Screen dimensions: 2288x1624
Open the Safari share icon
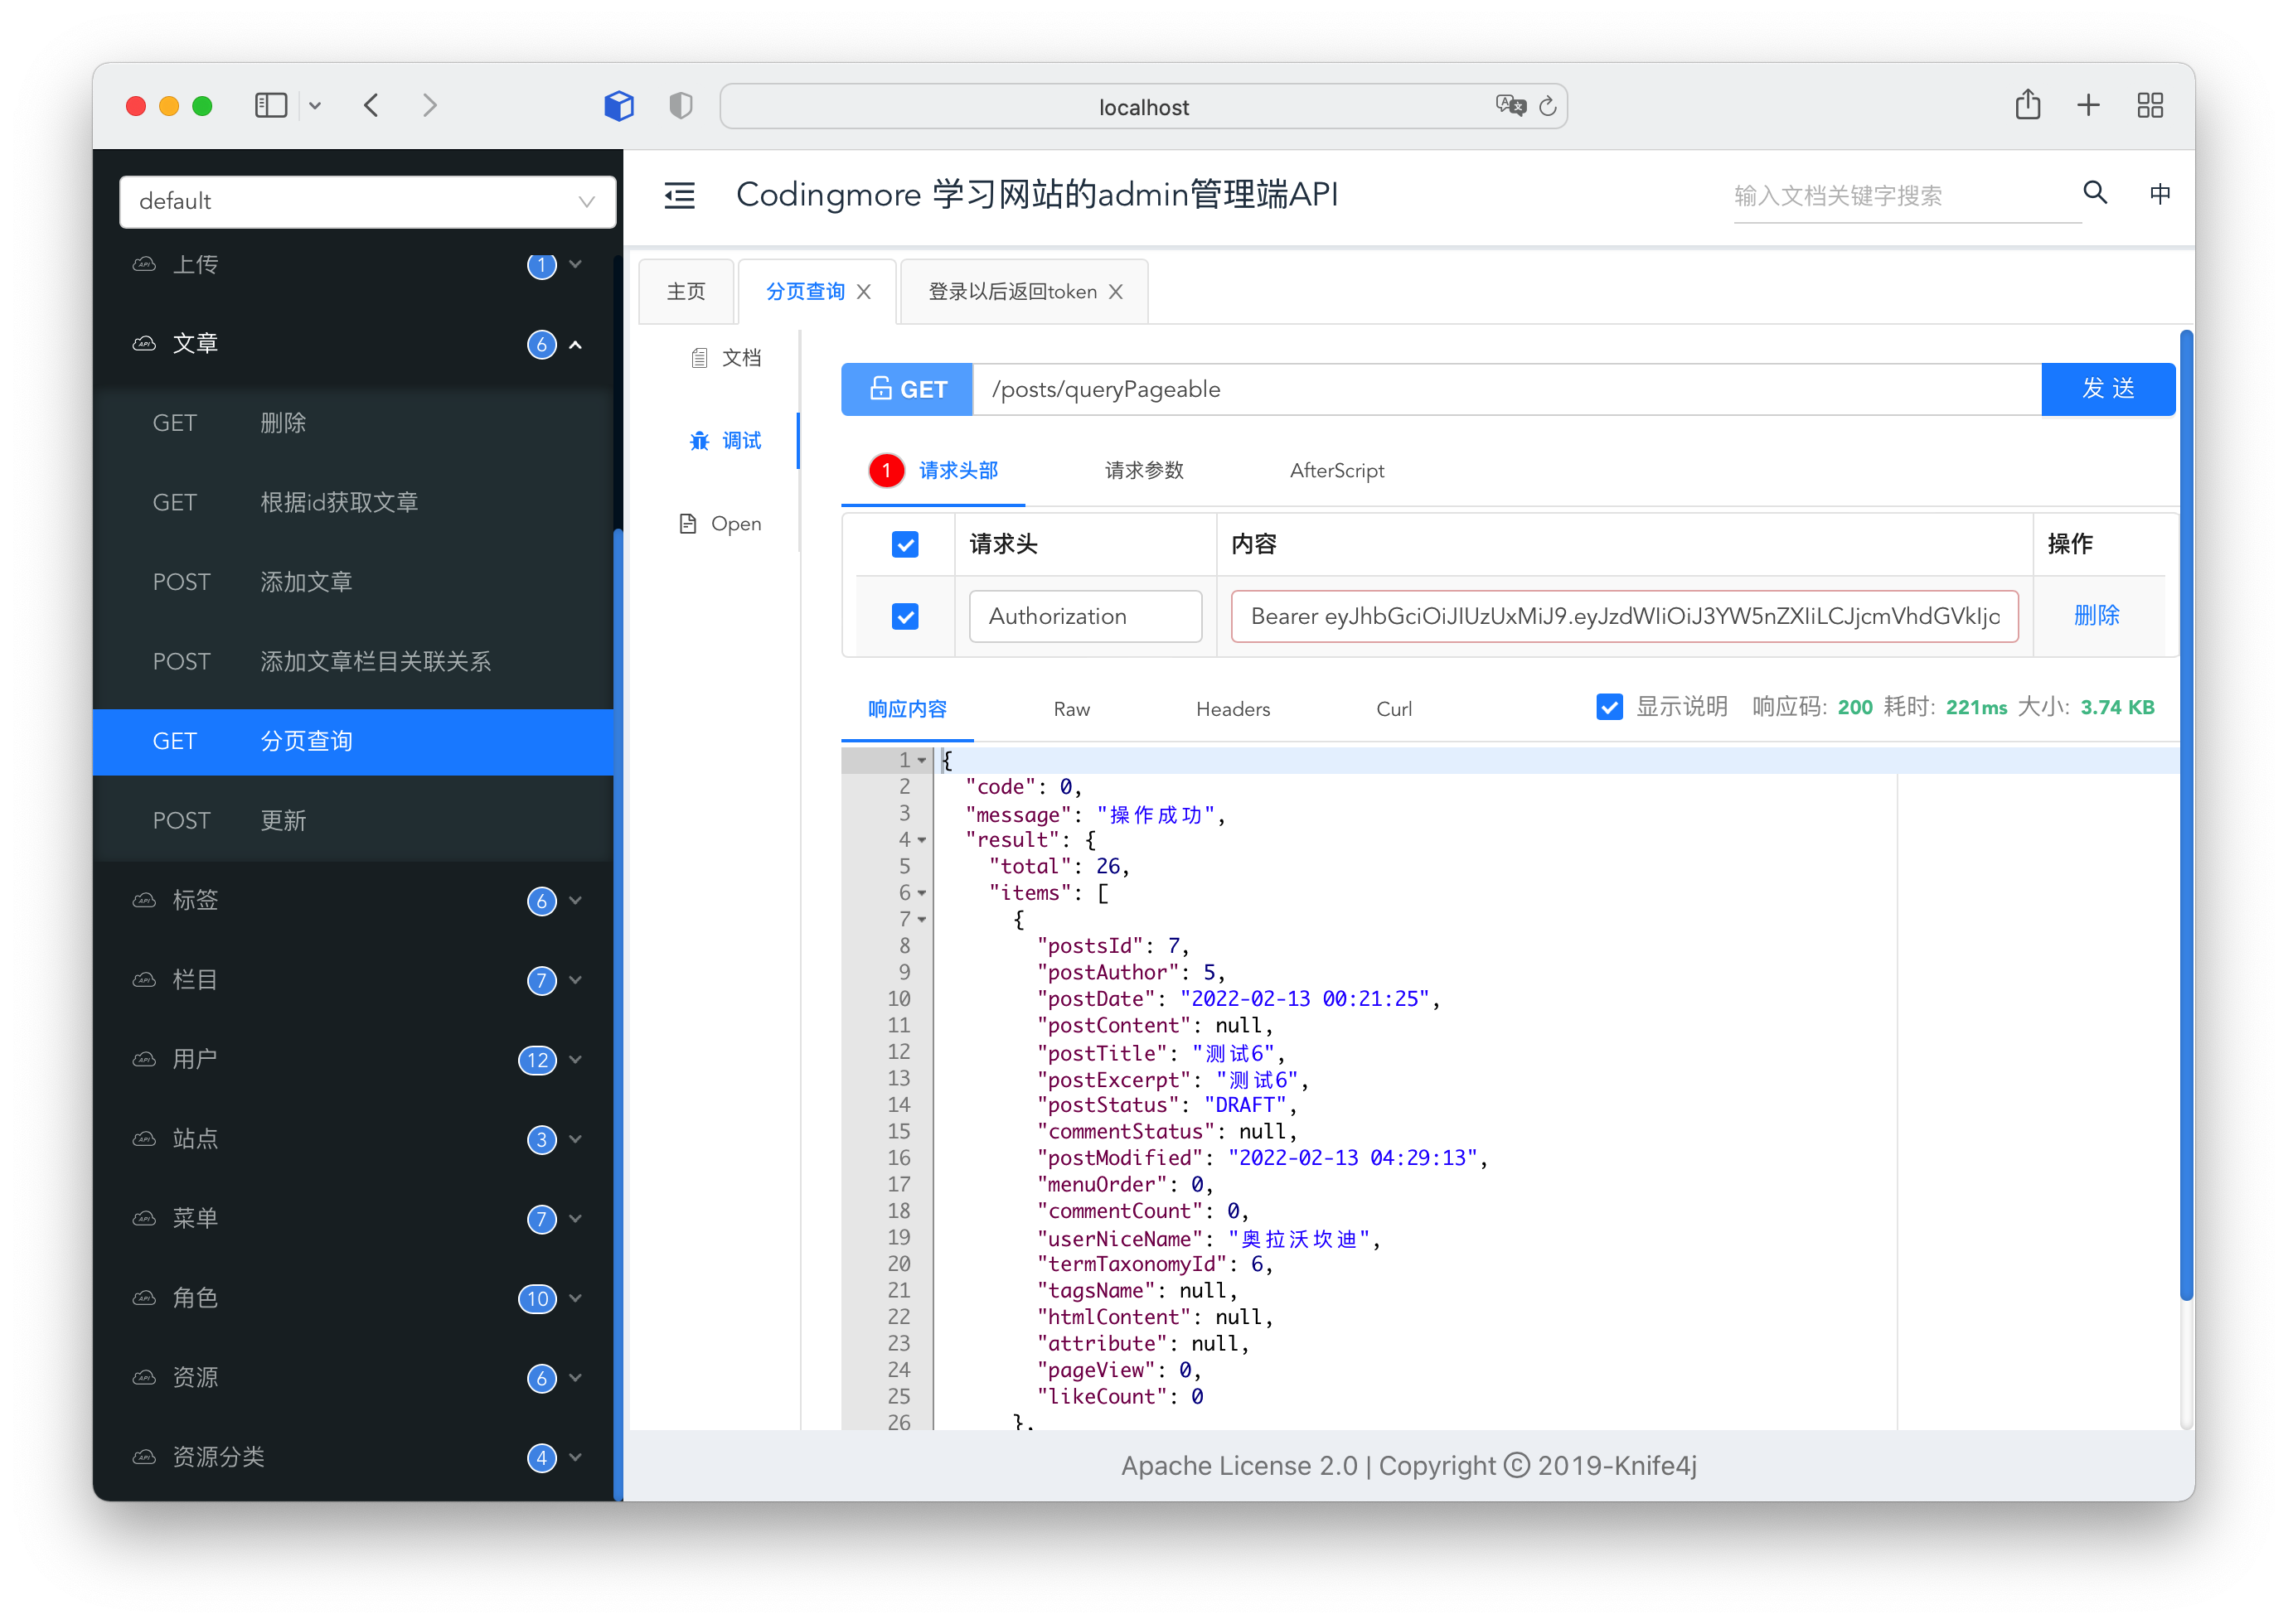tap(2027, 105)
